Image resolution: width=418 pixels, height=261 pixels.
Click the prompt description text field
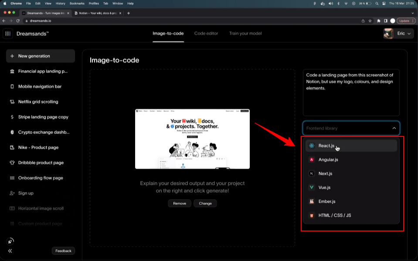tap(351, 92)
